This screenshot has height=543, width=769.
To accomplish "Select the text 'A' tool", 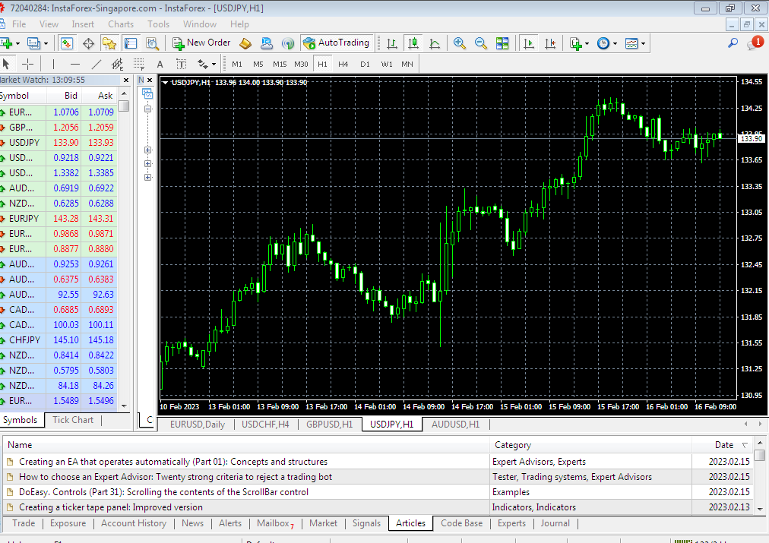I will [160, 65].
